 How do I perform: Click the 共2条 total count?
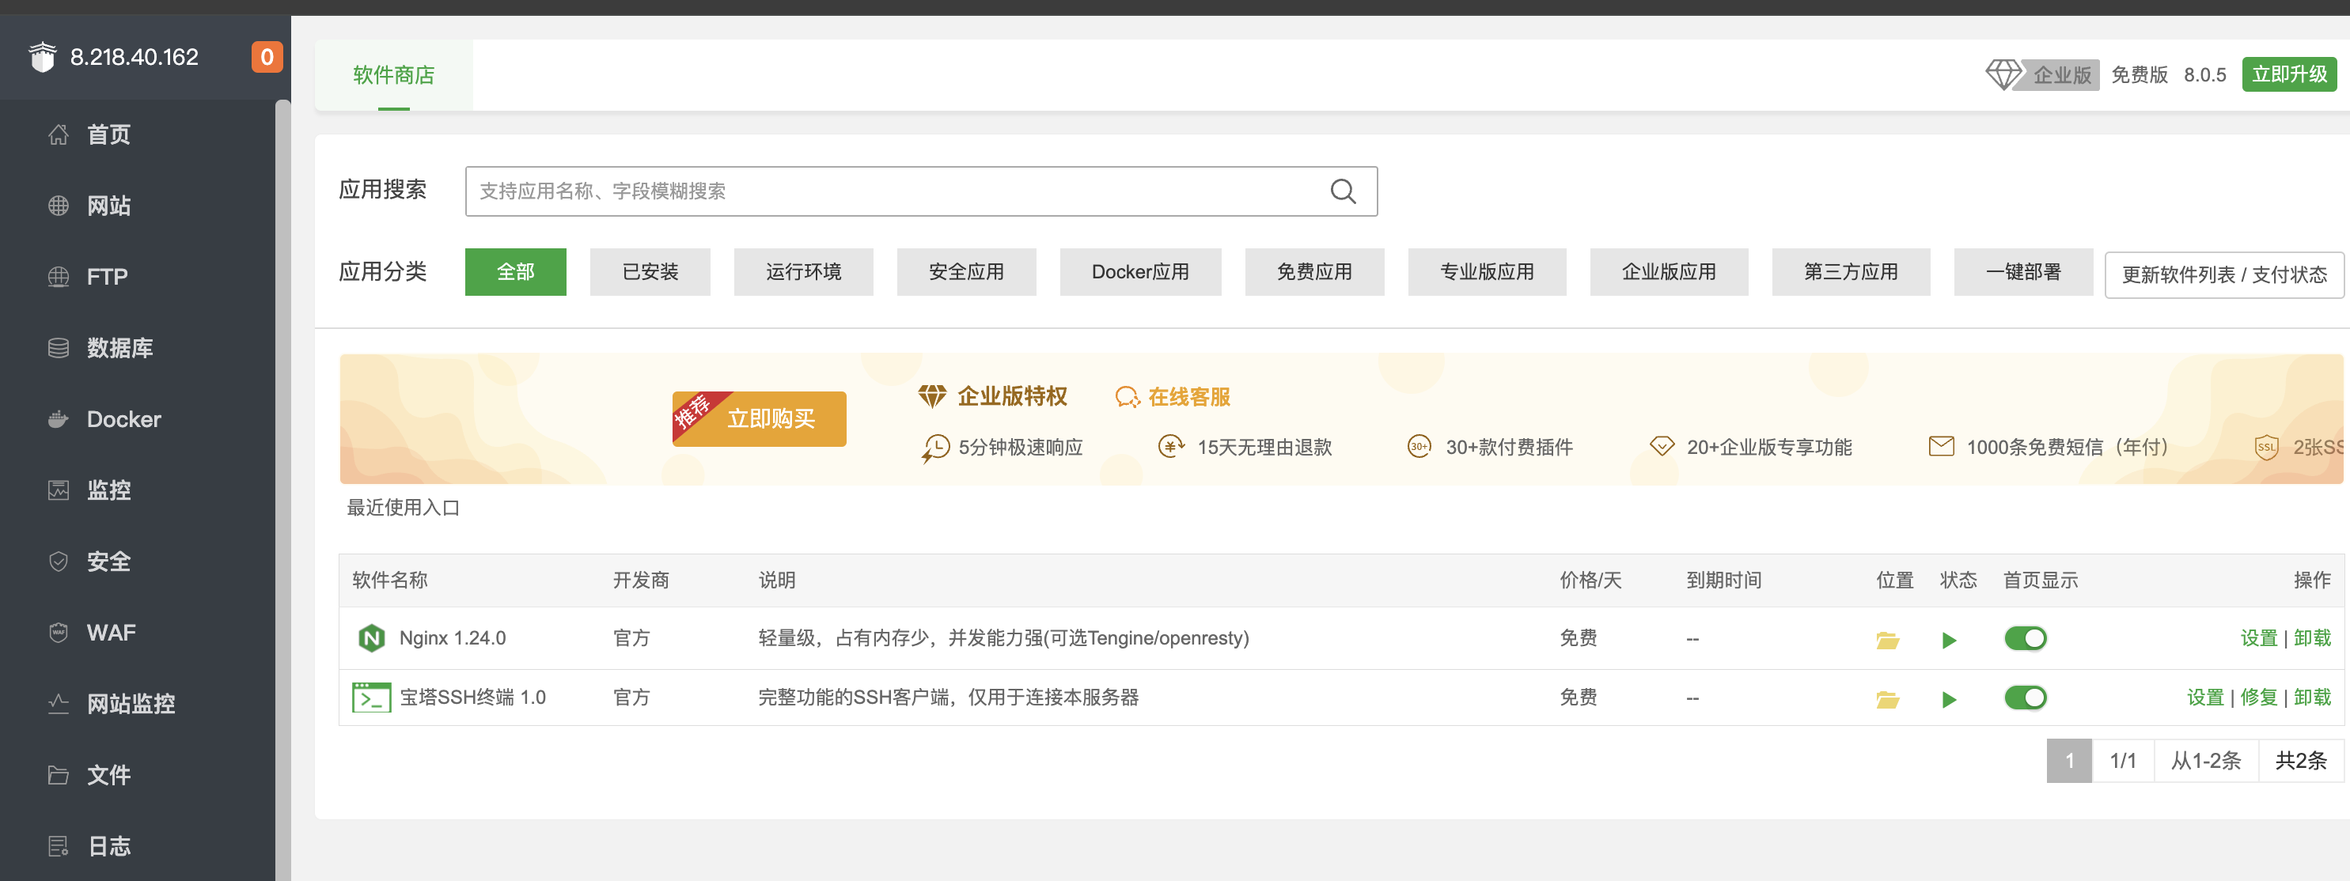(2301, 761)
